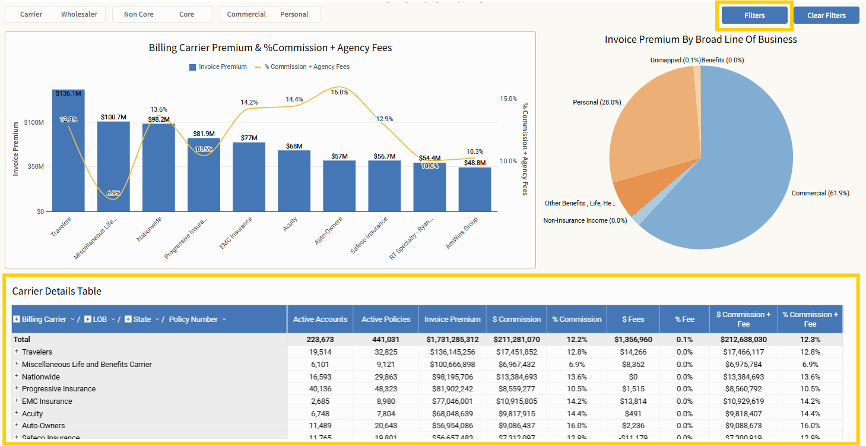The height and width of the screenshot is (446, 866).
Task: Click the plus icon before LOB header
Action: click(x=88, y=320)
